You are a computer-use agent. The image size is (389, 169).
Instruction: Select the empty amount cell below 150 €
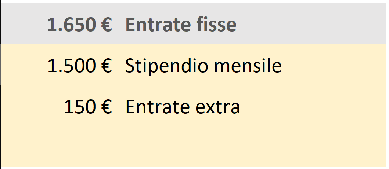click(x=79, y=145)
